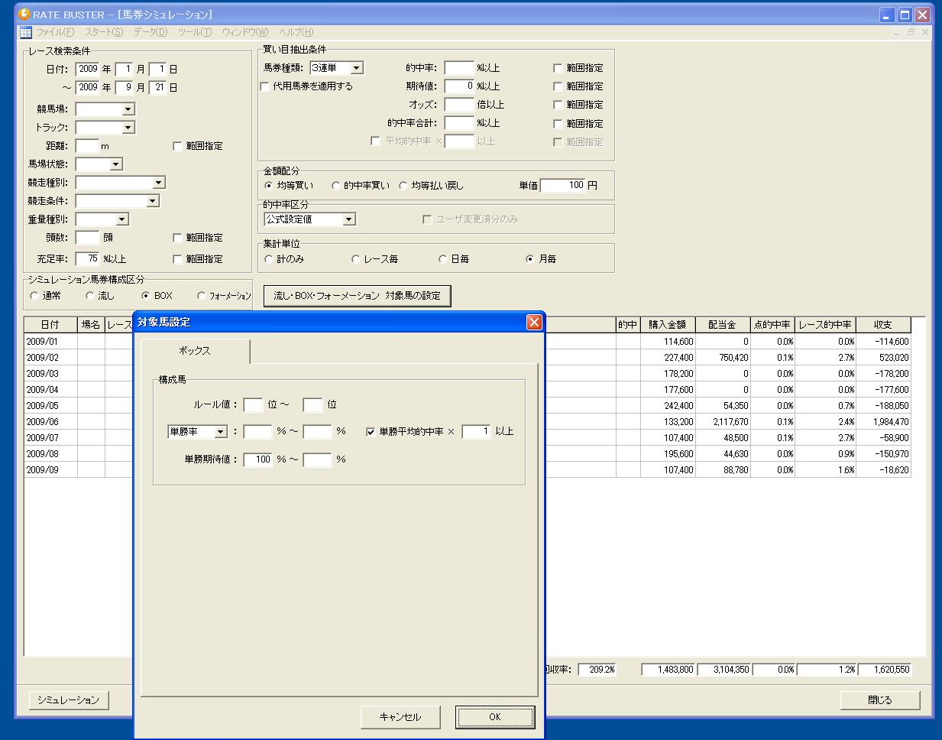Expand the 競走条件 dropdown
Viewport: 942px width, 740px height.
coord(152,201)
